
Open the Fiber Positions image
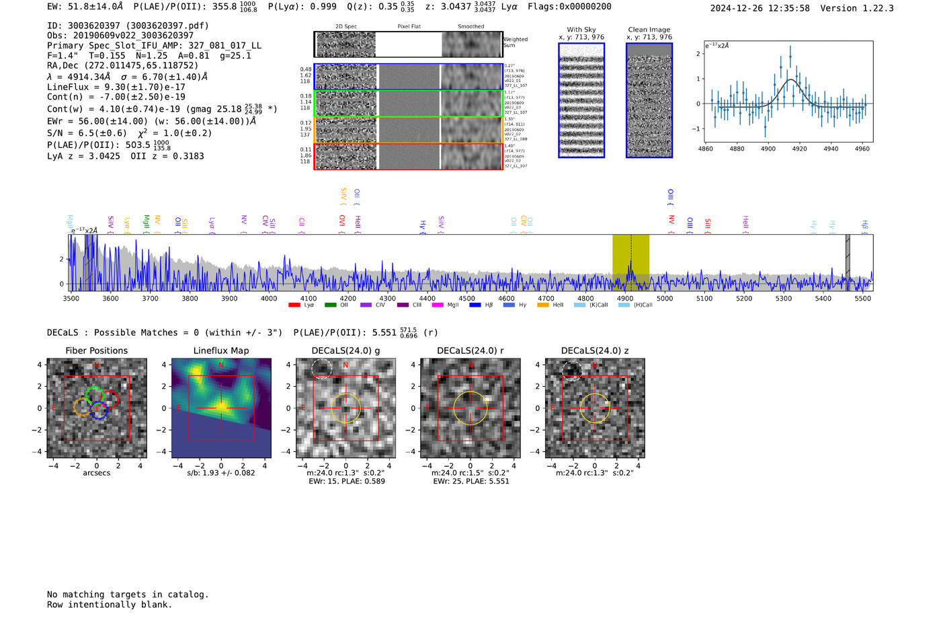point(97,408)
